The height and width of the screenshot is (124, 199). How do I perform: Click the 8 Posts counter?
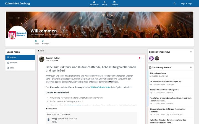[x=37, y=42]
